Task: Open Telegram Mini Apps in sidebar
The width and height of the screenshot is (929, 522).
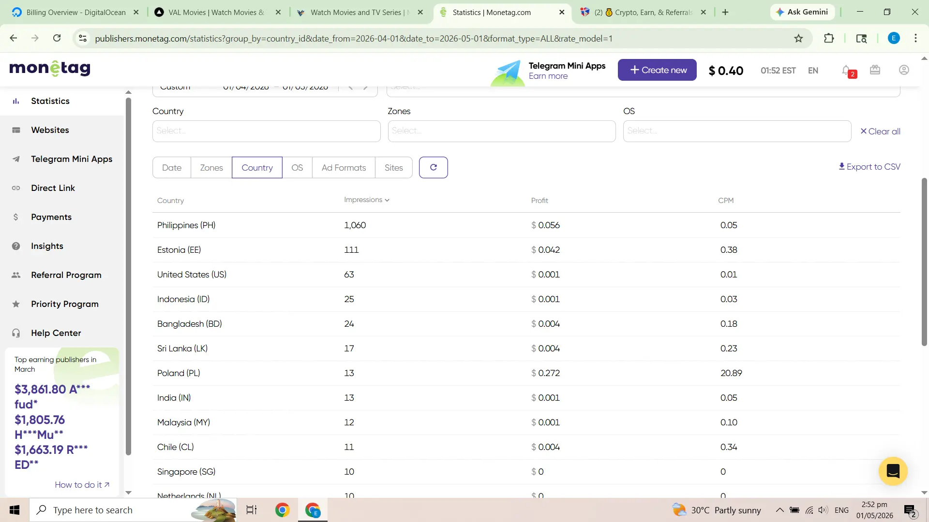Action: pos(72,159)
